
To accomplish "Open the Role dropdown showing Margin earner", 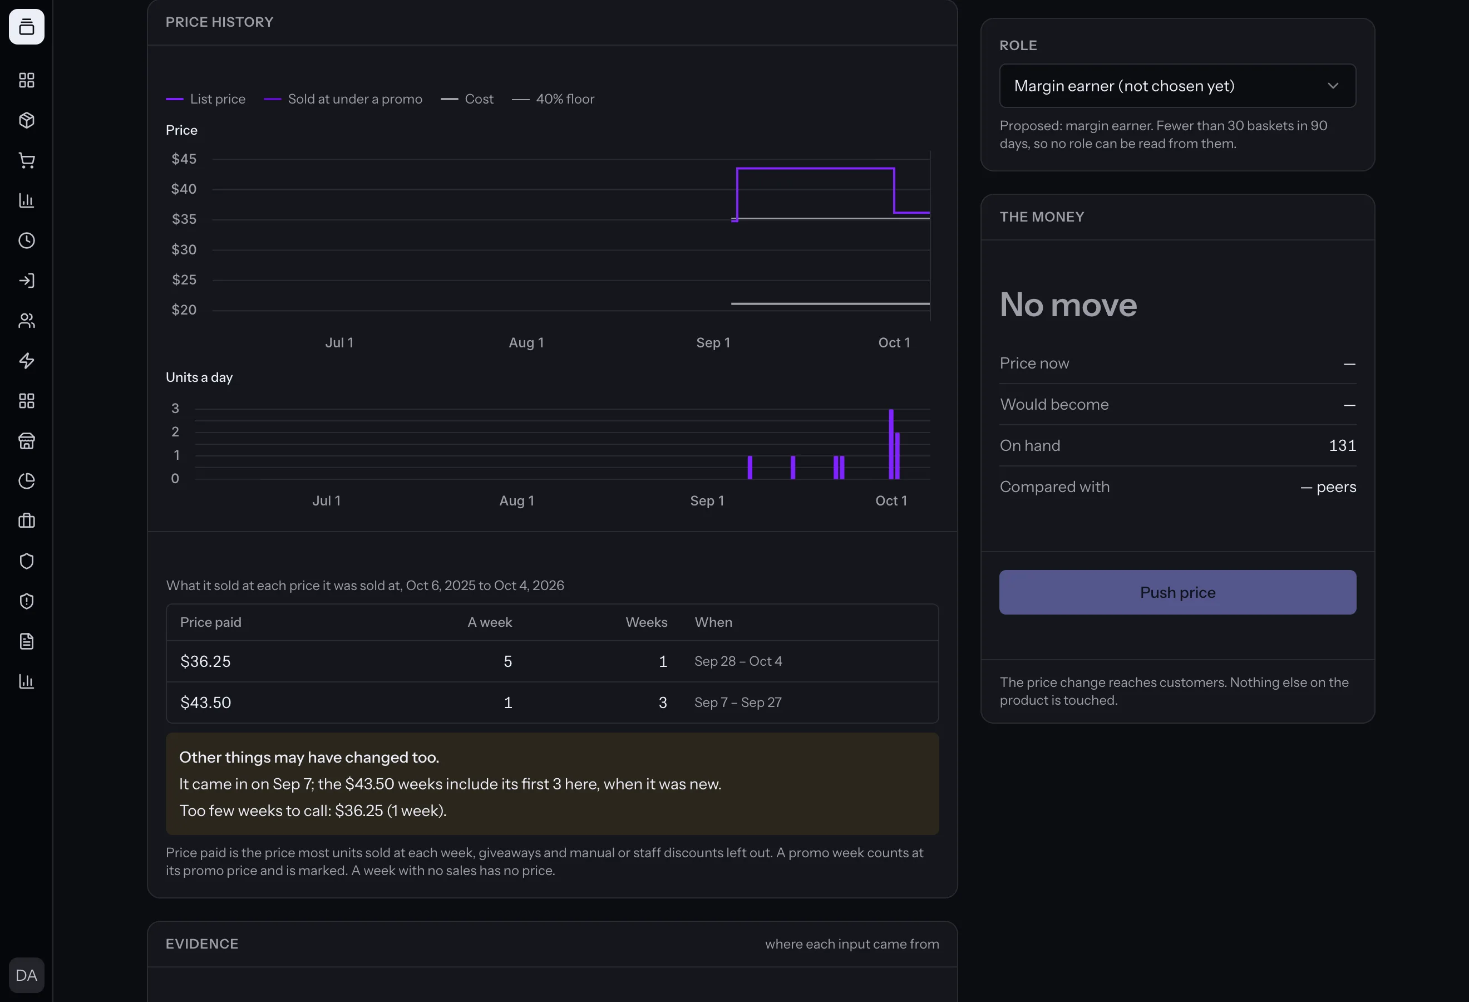I will click(1177, 86).
